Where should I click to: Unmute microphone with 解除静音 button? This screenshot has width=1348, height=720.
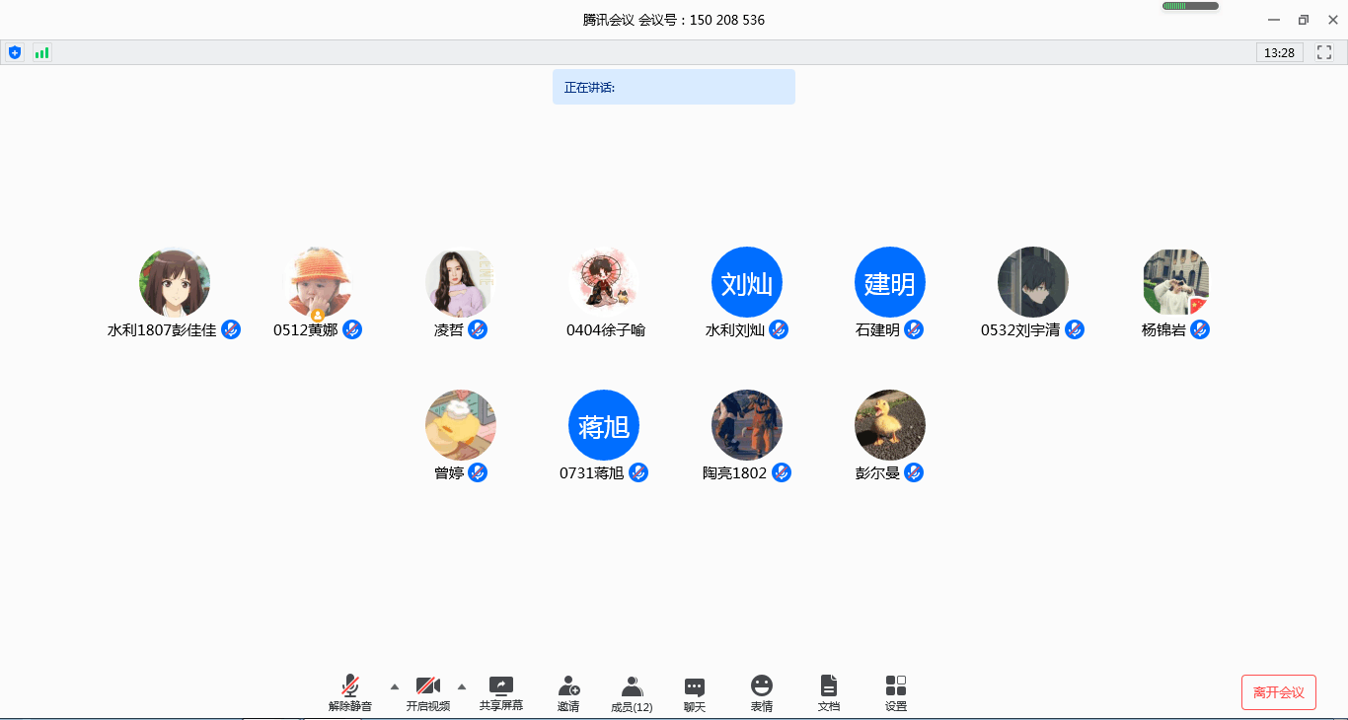pos(350,693)
